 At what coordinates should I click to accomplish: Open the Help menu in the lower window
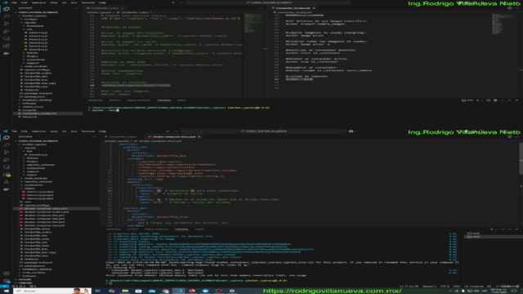tap(102, 131)
